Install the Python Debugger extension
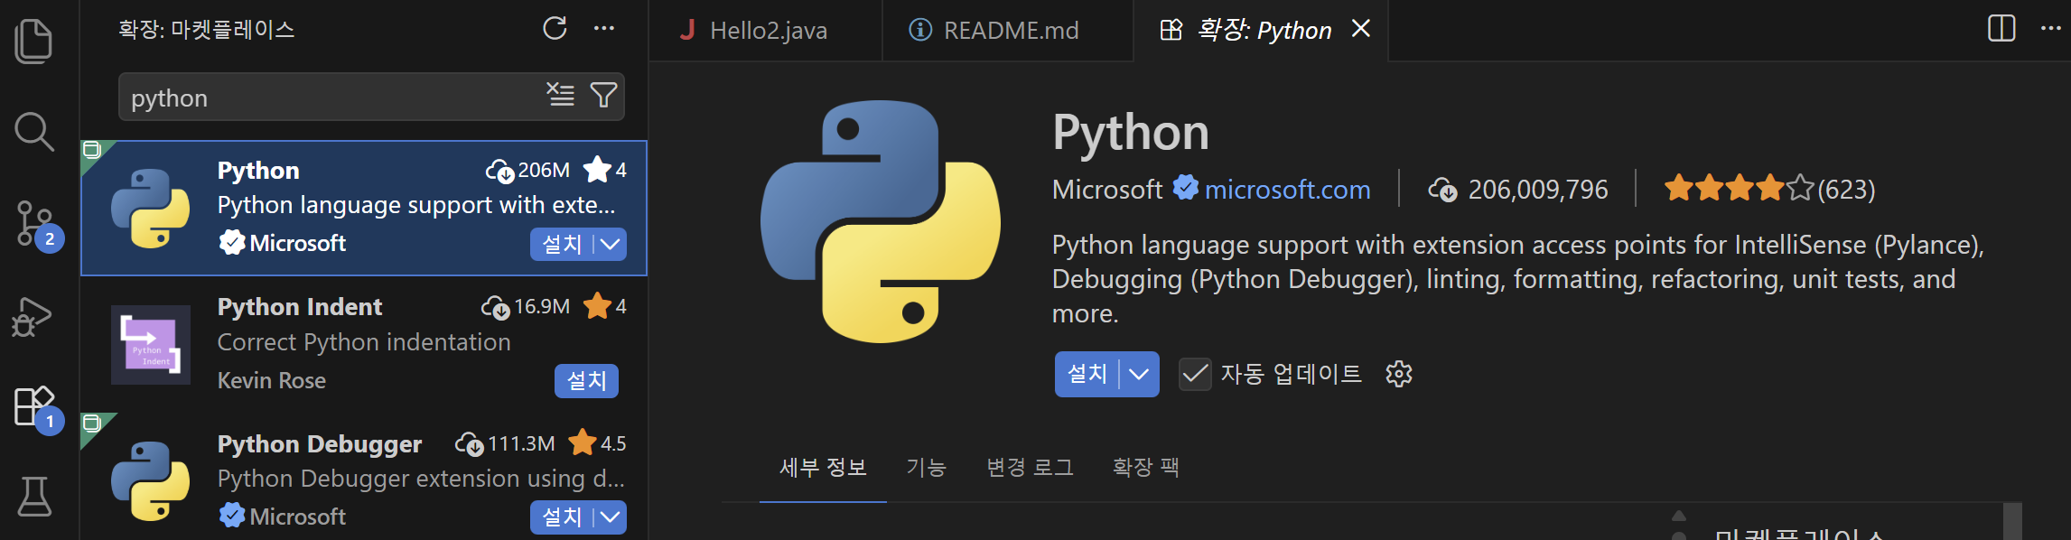The image size is (2071, 540). [x=562, y=517]
